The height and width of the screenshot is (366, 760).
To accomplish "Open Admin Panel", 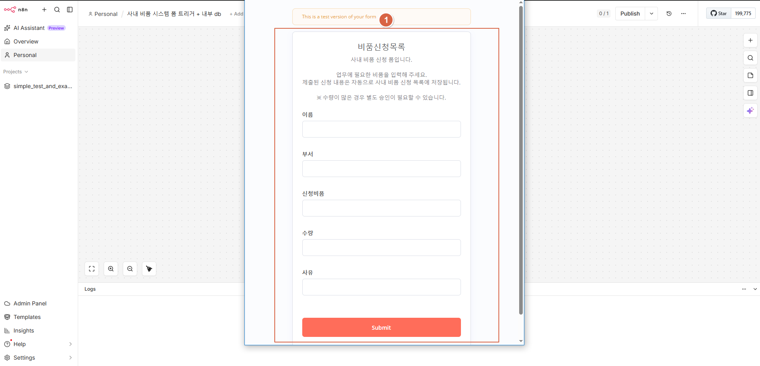I will click(38, 303).
